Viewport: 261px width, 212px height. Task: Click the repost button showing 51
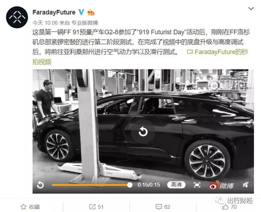[x=96, y=207]
